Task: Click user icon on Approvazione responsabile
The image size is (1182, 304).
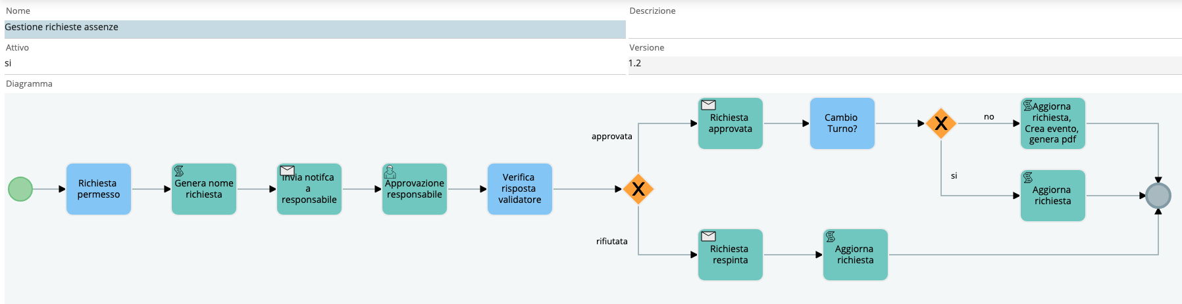Action: [390, 171]
